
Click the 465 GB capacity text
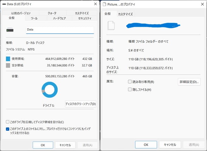[x=87, y=76]
